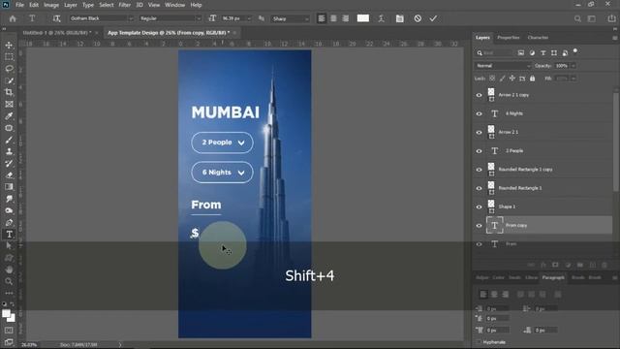The height and width of the screenshot is (349, 620).
Task: Switch to the Untitled-1 document tab
Action: pos(56,33)
